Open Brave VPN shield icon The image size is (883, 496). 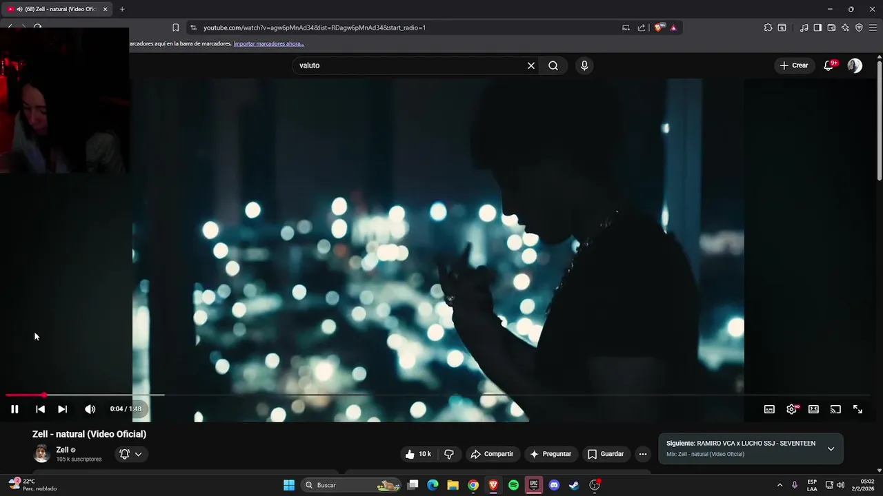coord(859,28)
